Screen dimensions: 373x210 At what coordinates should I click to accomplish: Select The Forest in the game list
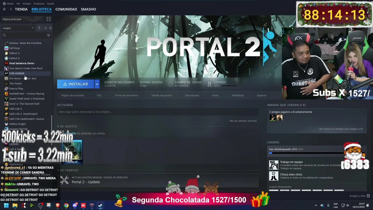pos(15,83)
